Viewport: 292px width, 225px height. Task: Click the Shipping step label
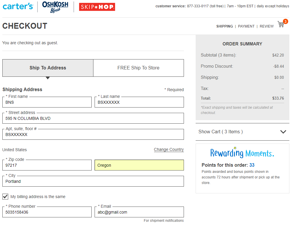coord(224,26)
